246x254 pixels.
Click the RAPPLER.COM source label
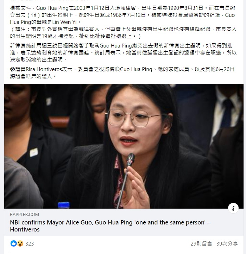pyautogui.click(x=25, y=215)
